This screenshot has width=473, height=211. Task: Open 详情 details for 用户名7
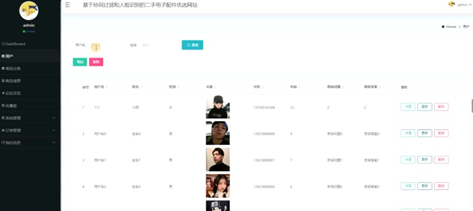tap(408, 160)
